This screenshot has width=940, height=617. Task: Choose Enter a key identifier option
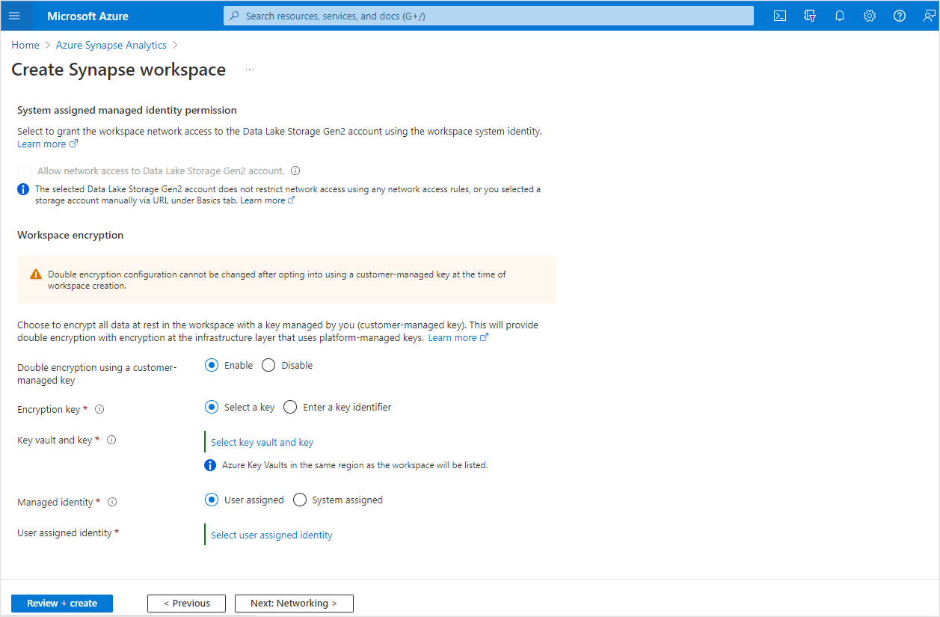tap(291, 408)
